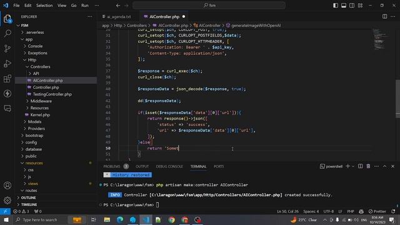
Task: Switch to the PROBLEMS panel tab
Action: coord(112,166)
